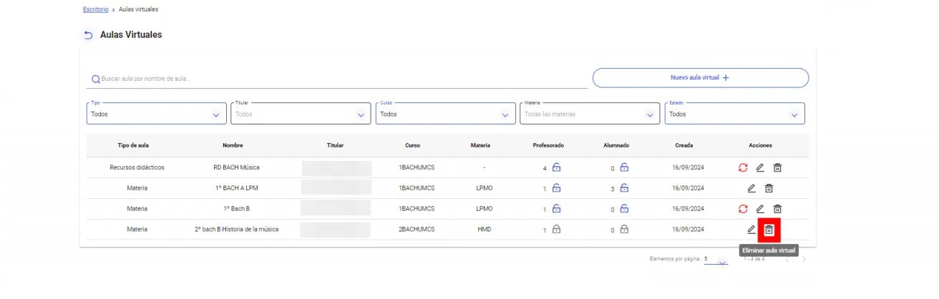This screenshot has width=939, height=299.
Task: Click the trash icon for 1º BACH A LPM
Action: 769,189
